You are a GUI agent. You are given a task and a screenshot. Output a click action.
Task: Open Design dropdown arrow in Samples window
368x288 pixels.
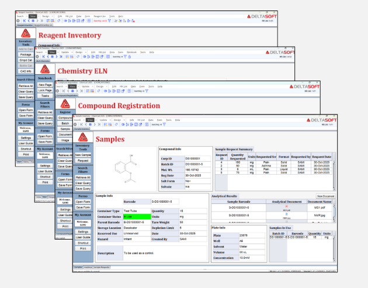[x=124, y=120]
